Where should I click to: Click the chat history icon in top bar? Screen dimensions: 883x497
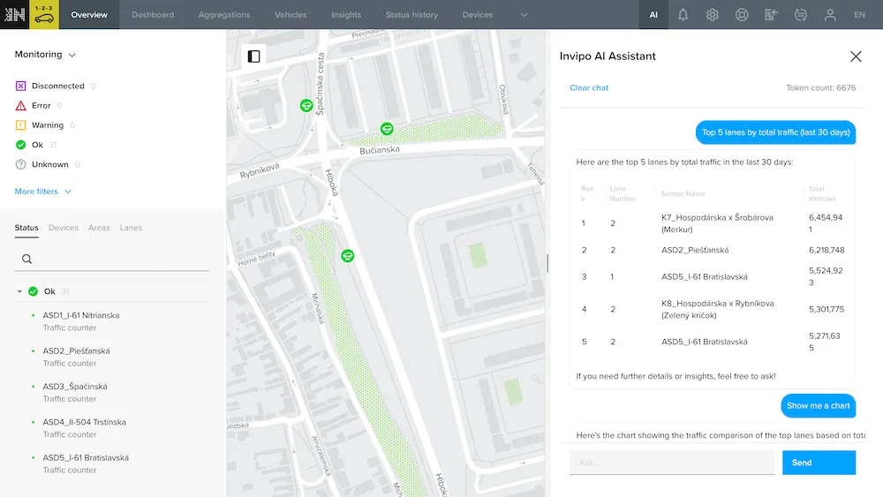[800, 15]
